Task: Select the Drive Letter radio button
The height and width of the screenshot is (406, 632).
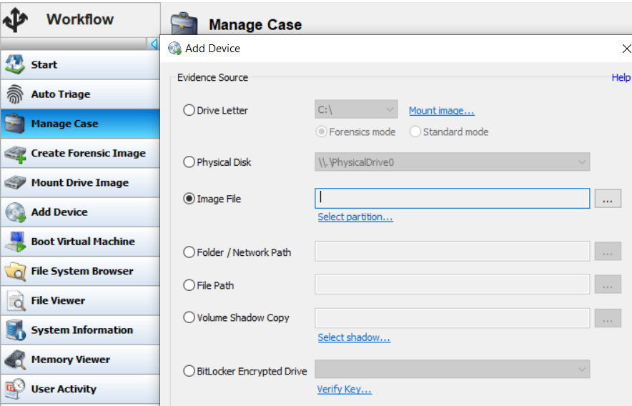Action: click(x=189, y=110)
